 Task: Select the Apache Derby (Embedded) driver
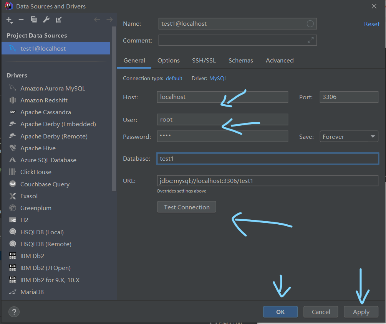click(58, 124)
